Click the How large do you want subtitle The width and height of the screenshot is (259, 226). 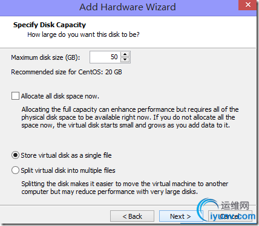point(84,34)
